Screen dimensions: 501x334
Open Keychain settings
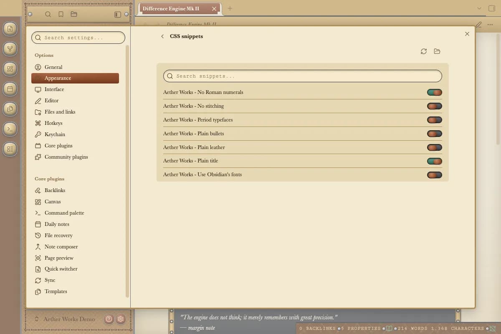coord(75,134)
